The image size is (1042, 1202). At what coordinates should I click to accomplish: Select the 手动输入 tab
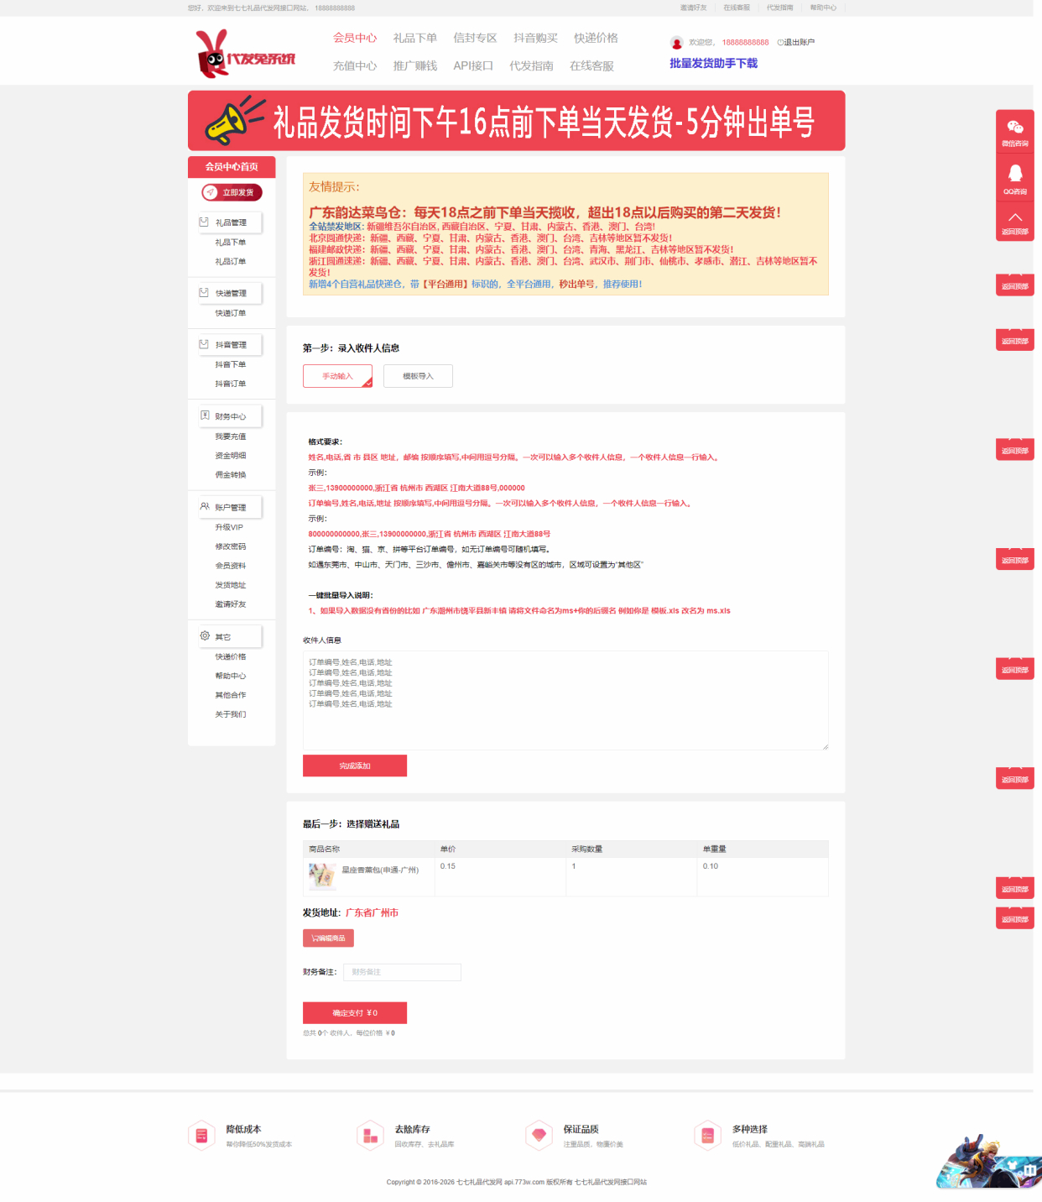point(337,376)
